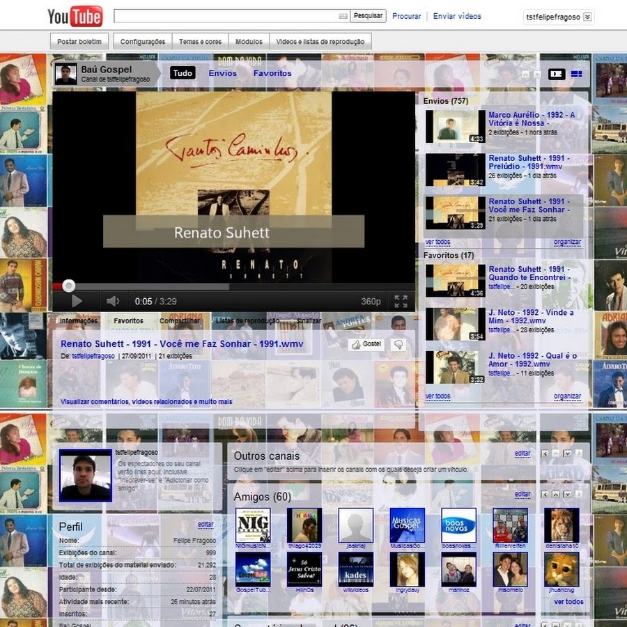
Task: Click organizar under Envios
Action: click(567, 242)
